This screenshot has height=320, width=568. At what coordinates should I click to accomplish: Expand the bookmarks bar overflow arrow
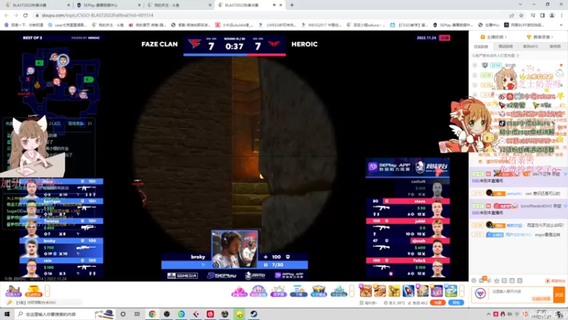[562, 25]
